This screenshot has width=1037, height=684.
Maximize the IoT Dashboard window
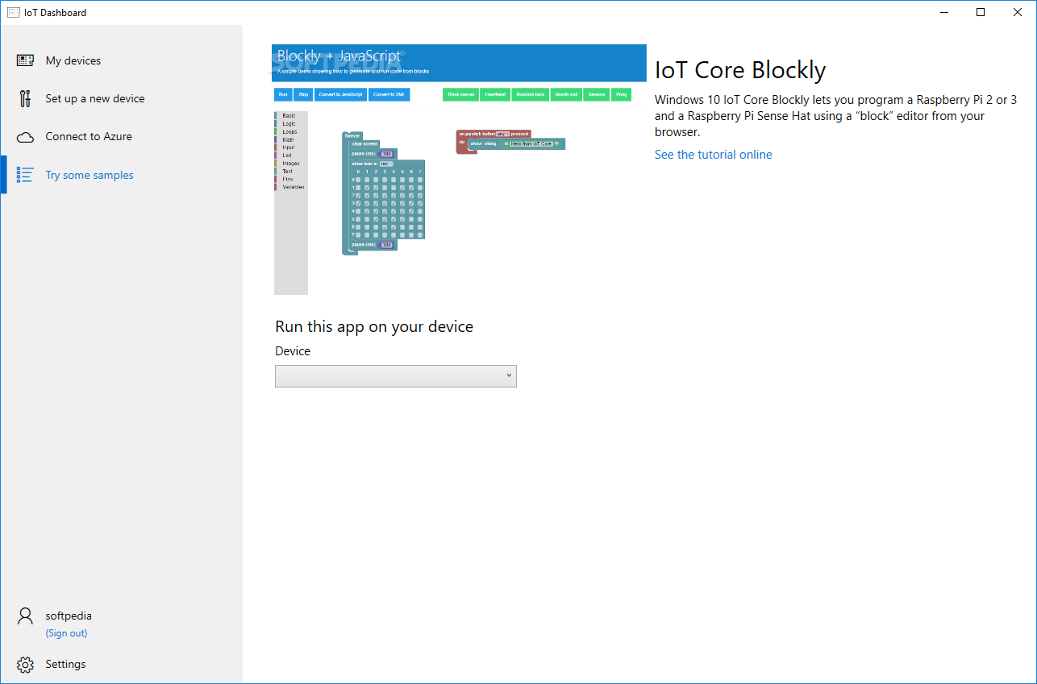(x=981, y=12)
